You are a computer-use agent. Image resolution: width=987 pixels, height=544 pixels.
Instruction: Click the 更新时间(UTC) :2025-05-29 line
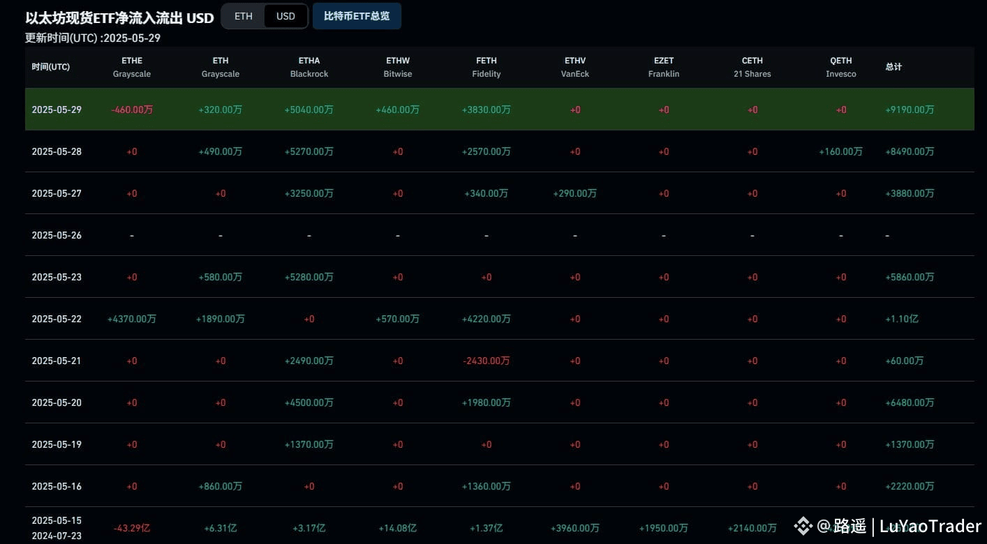[x=93, y=38]
